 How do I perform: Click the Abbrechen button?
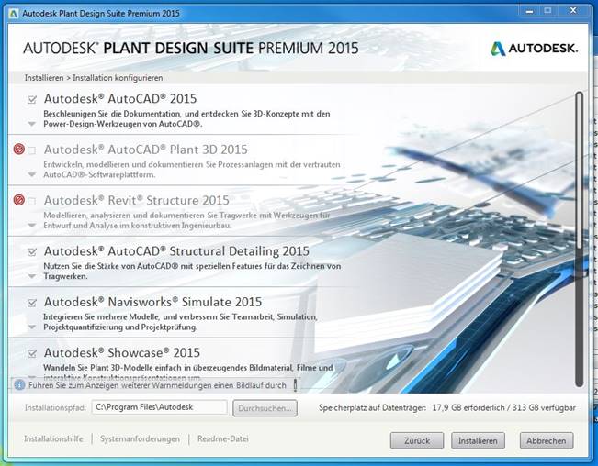click(x=547, y=440)
